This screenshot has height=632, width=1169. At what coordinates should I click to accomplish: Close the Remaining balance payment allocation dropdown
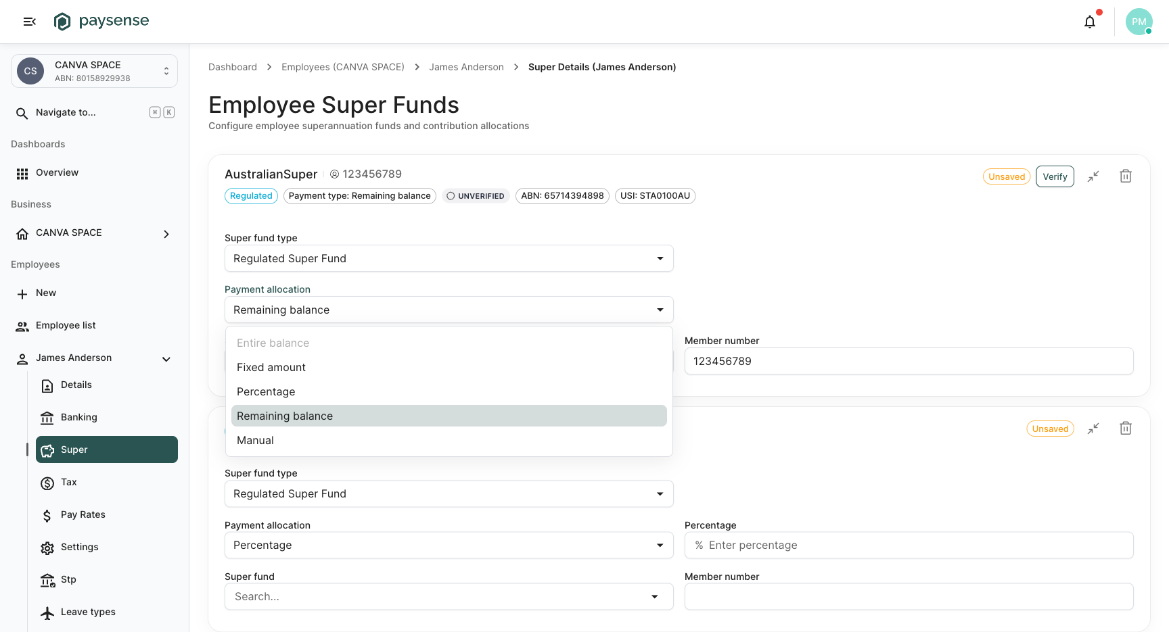tap(449, 310)
